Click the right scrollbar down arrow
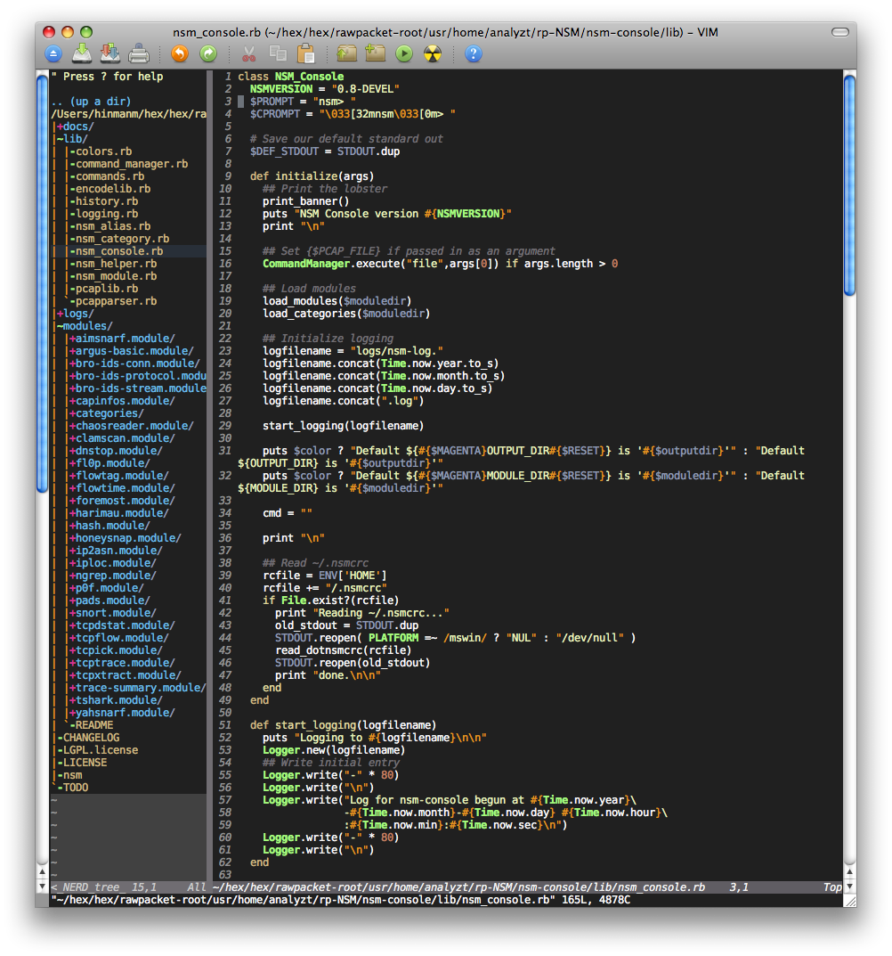 [849, 887]
